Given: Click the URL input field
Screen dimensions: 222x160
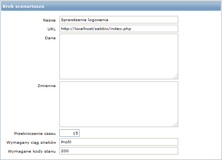Looking at the screenshot, I should click(x=119, y=29).
